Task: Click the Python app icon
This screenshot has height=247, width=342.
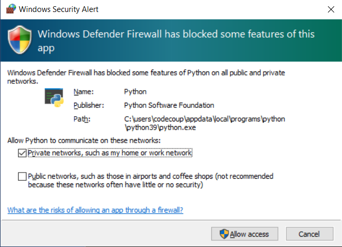Action: coord(55,97)
